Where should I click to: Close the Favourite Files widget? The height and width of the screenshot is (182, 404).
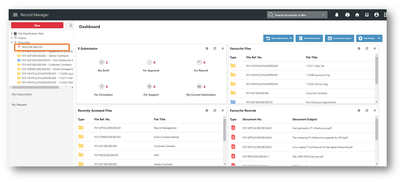[375, 48]
